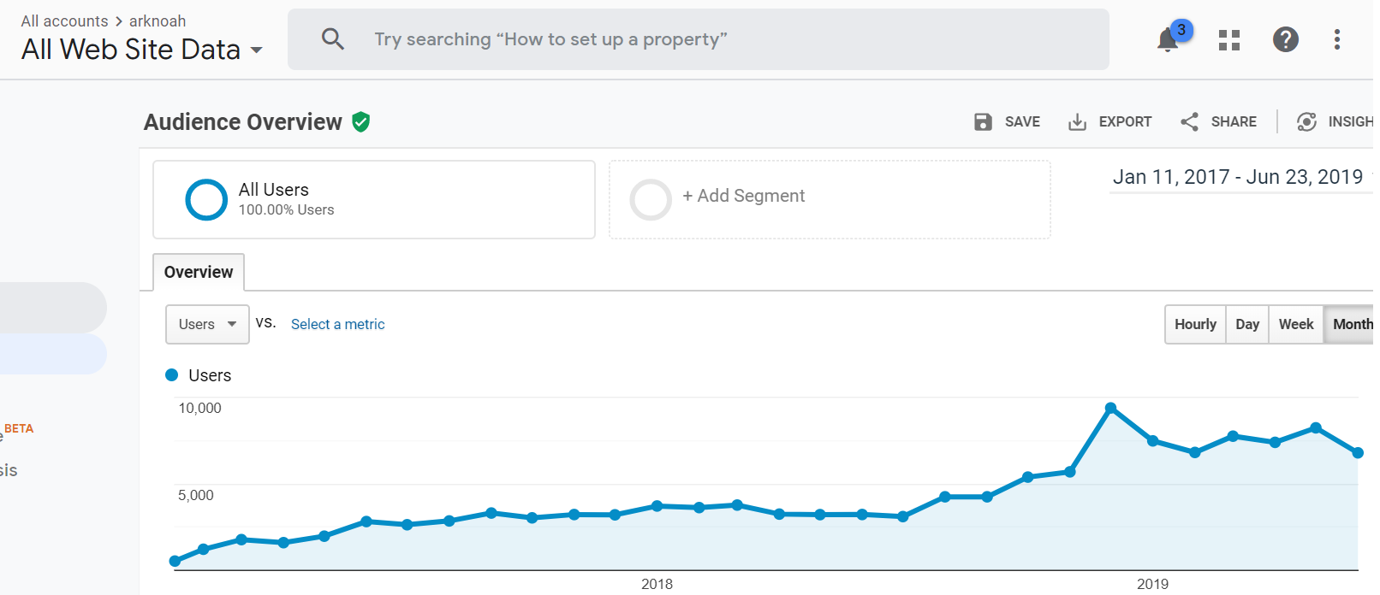The width and height of the screenshot is (1380, 595).
Task: Switch chart granularity to Day
Action: coord(1247,324)
